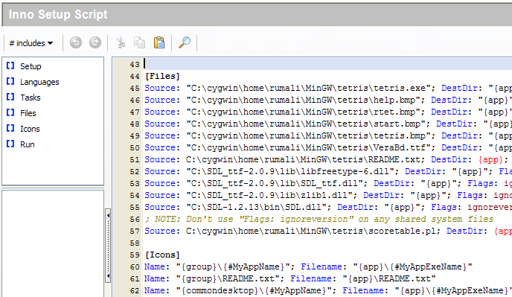Viewport: 512px width, 297px height.
Task: Click the vertical splitter handle with arrows
Action: [x=108, y=246]
